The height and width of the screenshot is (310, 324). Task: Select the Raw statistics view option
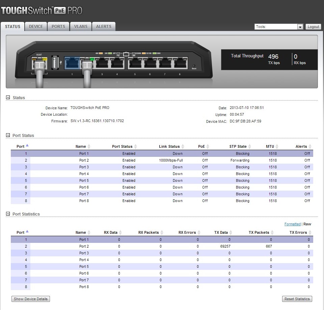307,224
